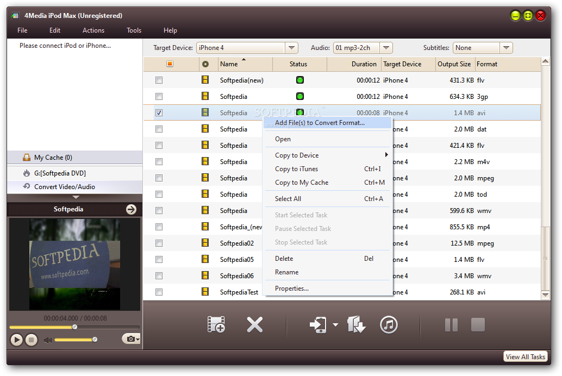Mute the preview volume speaker icon
Viewport: 562px width, 376px height.
point(48,340)
